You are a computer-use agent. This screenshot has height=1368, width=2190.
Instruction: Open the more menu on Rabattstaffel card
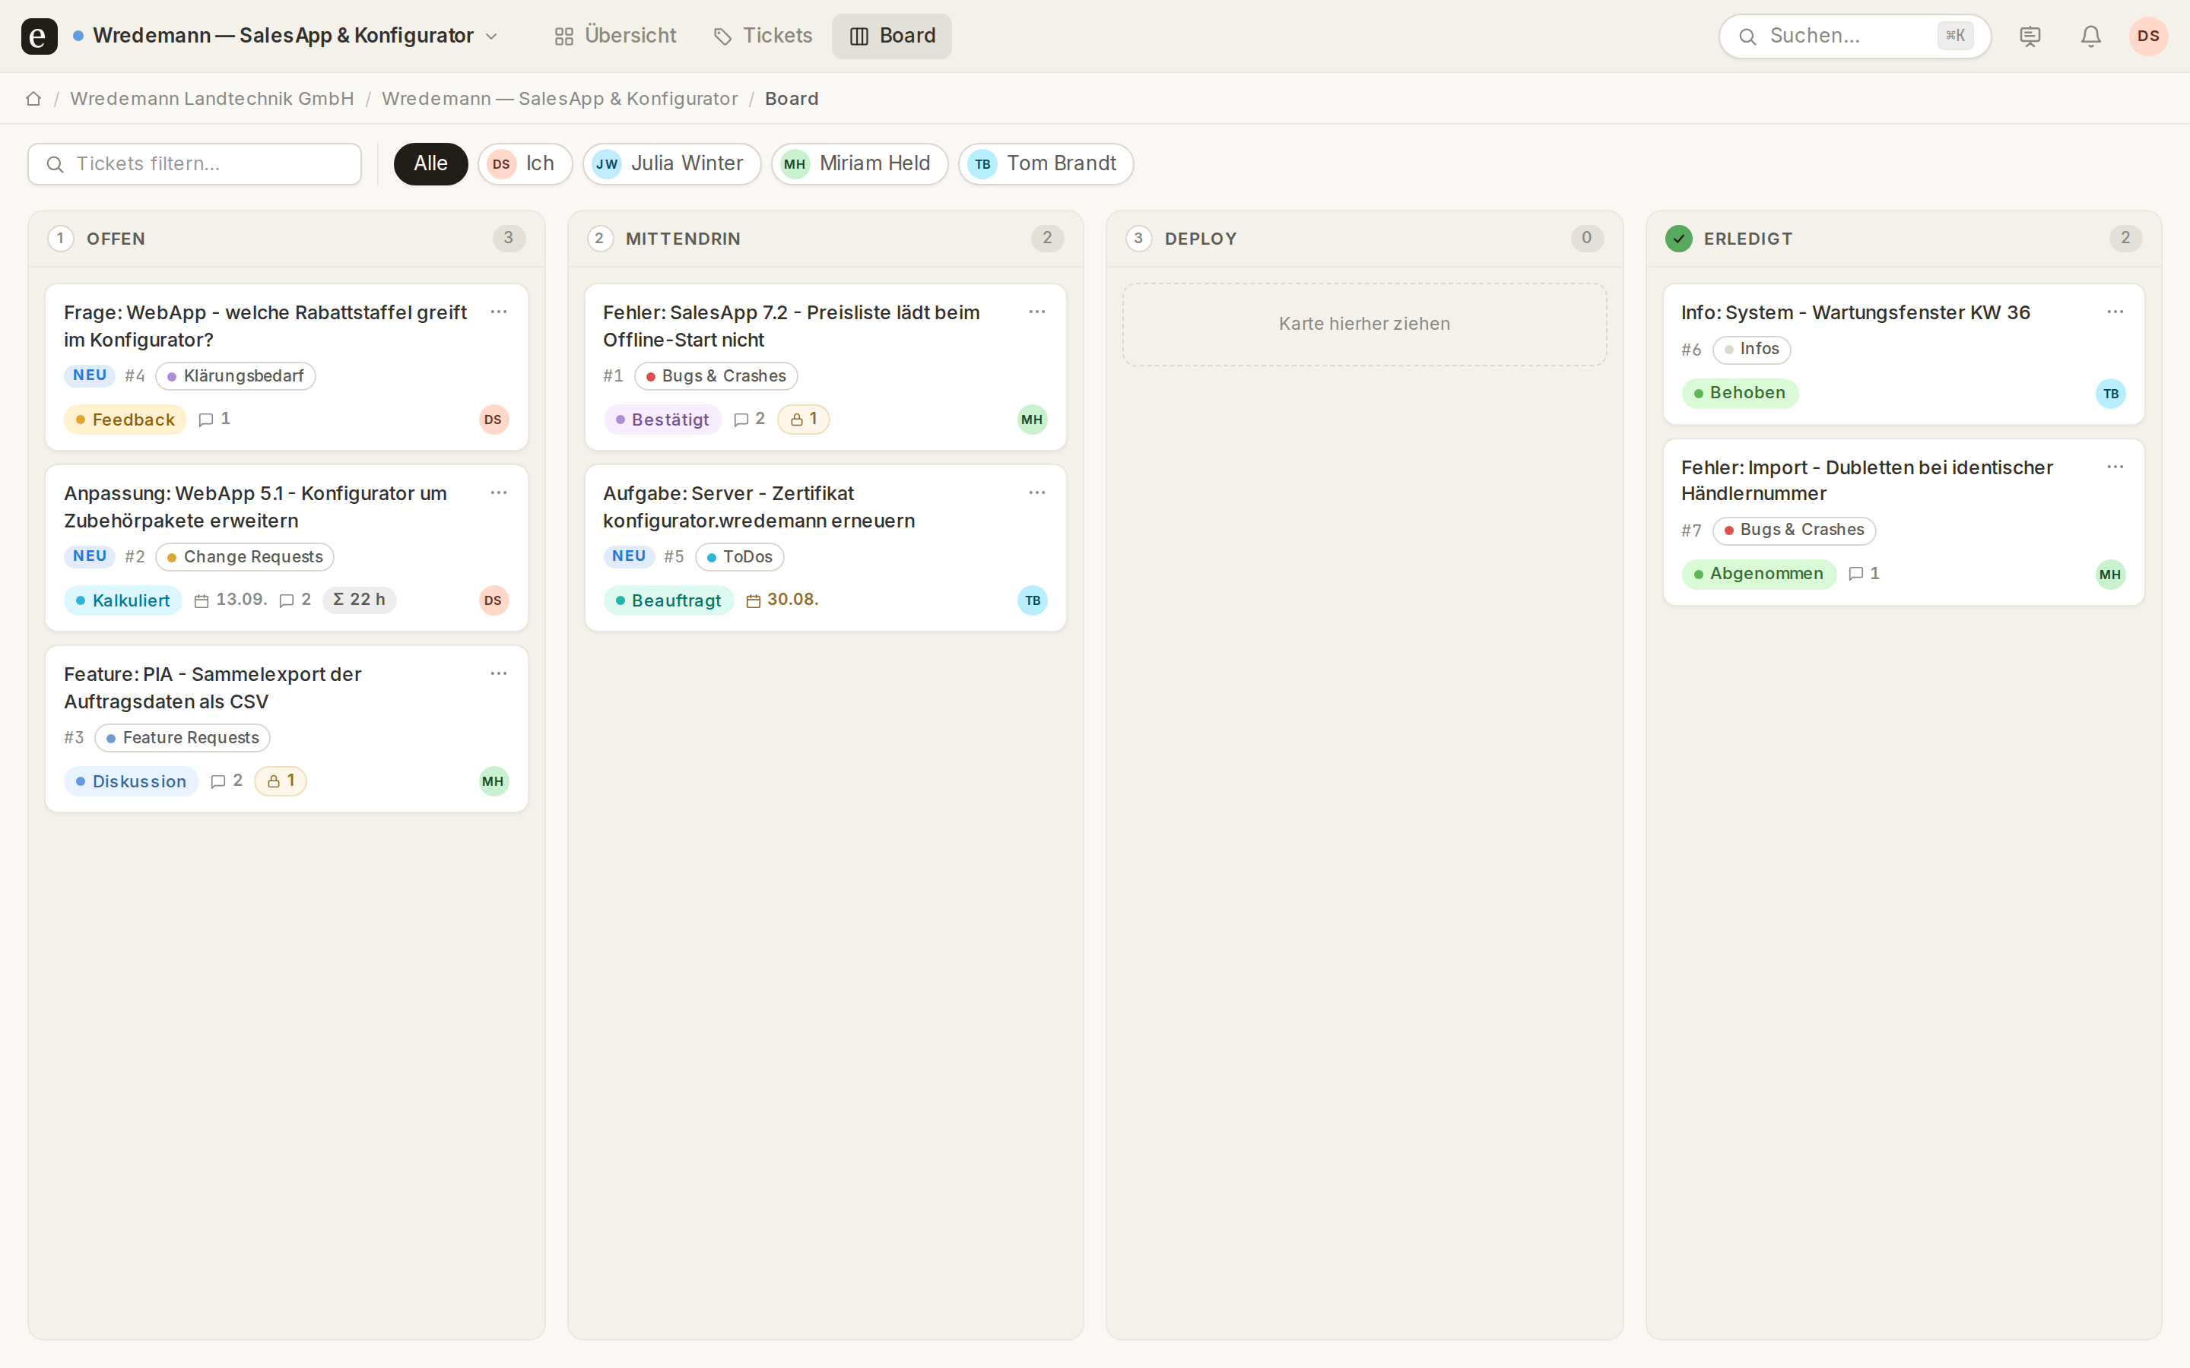click(499, 312)
